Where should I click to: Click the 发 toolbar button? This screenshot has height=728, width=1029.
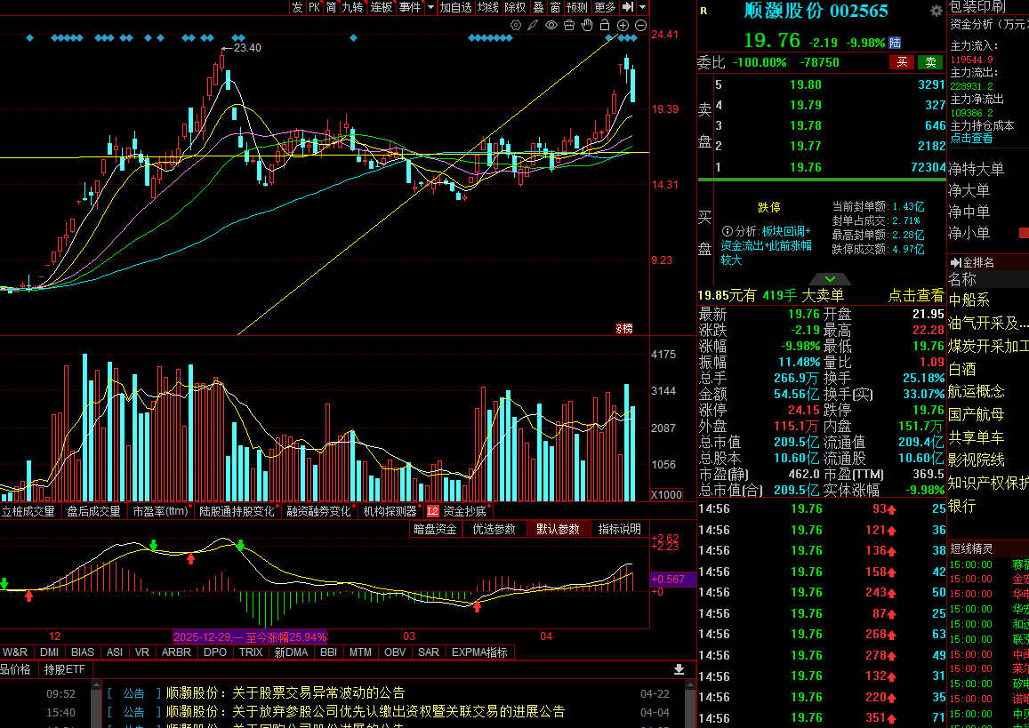pyautogui.click(x=297, y=7)
